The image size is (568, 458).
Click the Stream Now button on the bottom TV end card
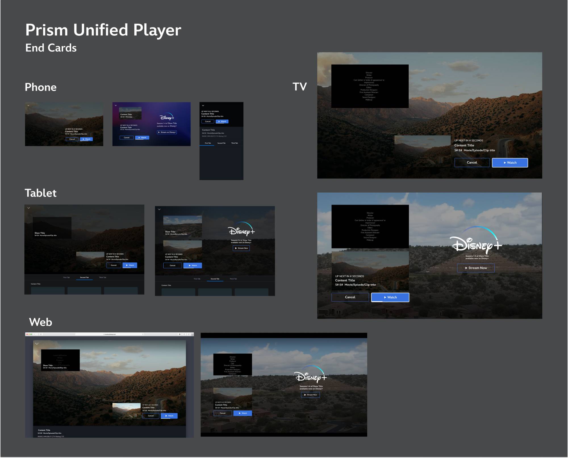[x=476, y=268]
